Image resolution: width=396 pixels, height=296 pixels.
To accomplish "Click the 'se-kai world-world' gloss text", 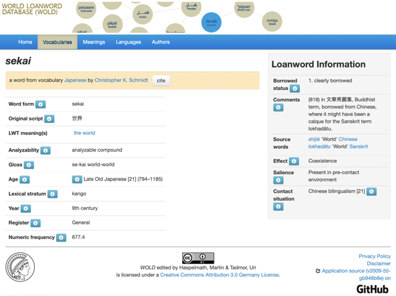I will 93,165.
